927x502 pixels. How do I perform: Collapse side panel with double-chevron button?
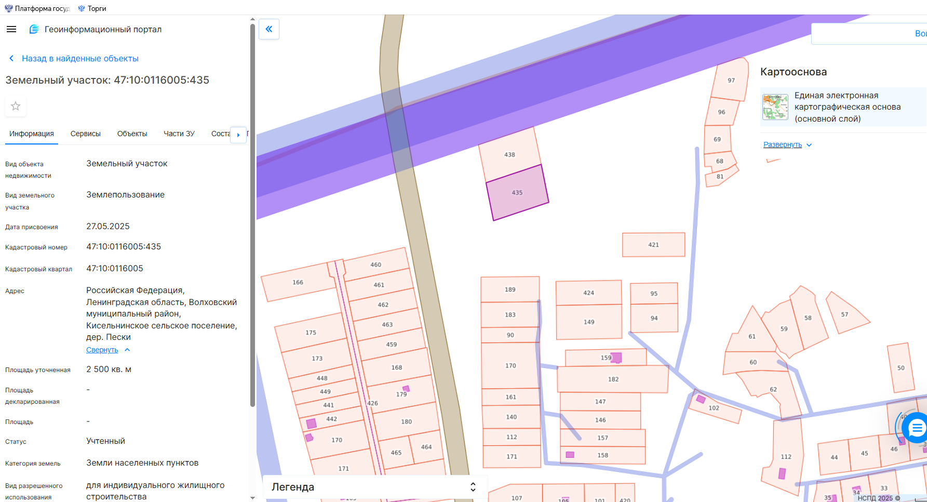[269, 29]
